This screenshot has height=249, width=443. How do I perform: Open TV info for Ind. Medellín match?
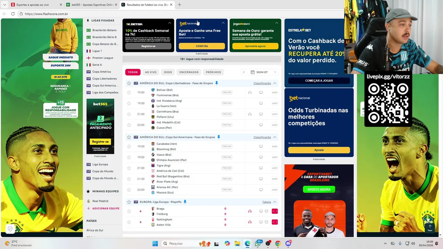(261, 125)
